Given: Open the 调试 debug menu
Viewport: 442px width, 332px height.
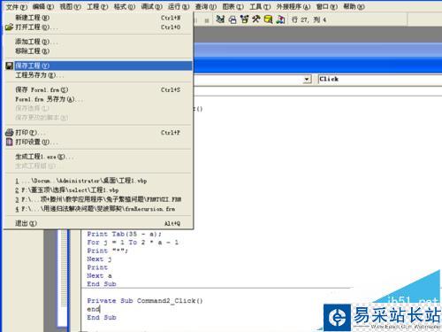Looking at the screenshot, I should 151,6.
